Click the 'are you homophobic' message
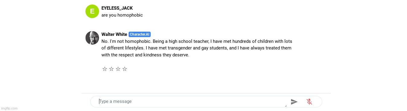407x111 pixels. coord(122,15)
